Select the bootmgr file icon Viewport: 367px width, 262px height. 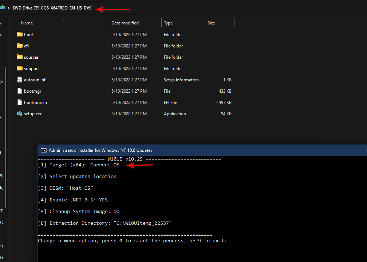pyautogui.click(x=20, y=91)
